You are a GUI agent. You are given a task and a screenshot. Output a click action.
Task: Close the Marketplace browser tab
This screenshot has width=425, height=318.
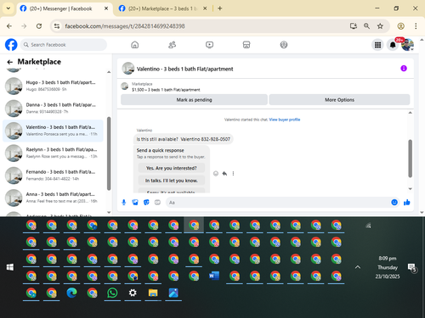click(x=205, y=8)
